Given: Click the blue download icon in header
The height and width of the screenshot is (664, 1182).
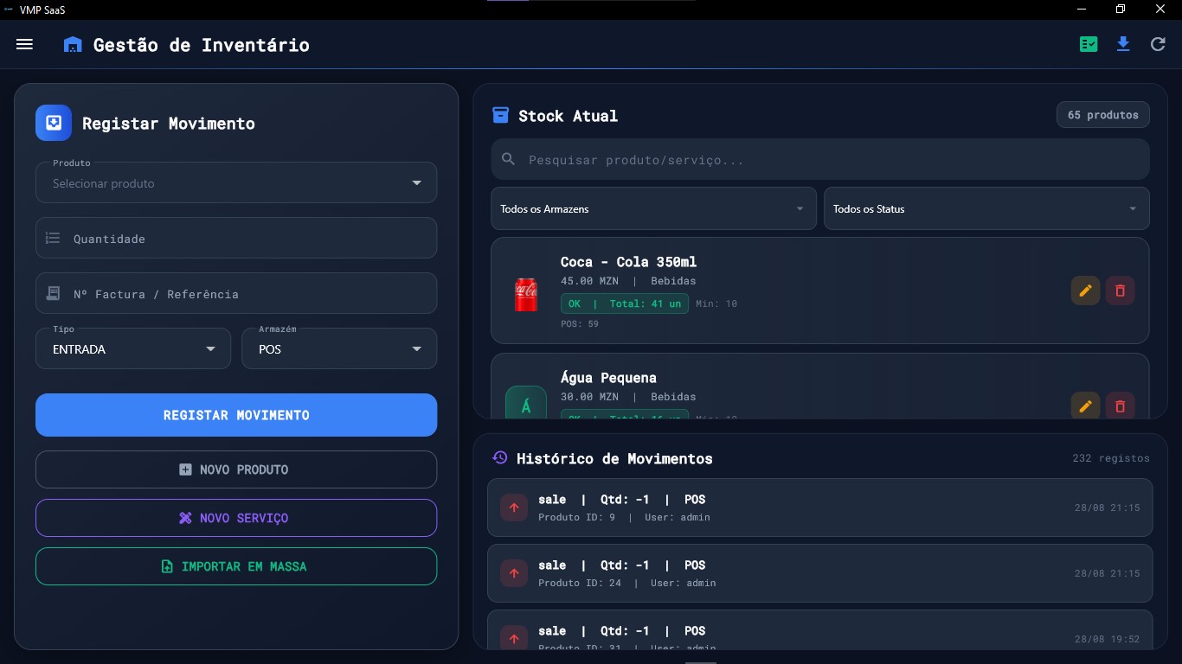Looking at the screenshot, I should [1123, 44].
